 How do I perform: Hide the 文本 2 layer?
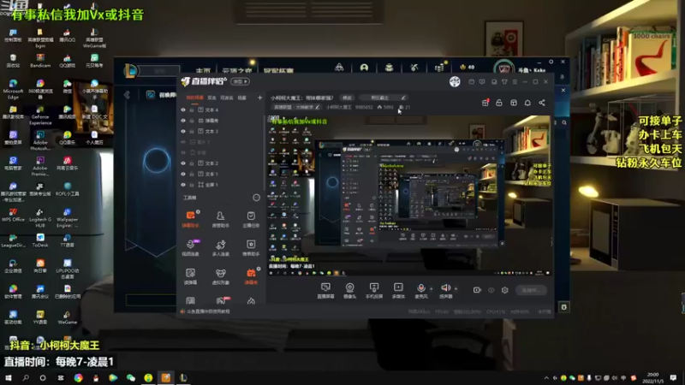tap(183, 163)
